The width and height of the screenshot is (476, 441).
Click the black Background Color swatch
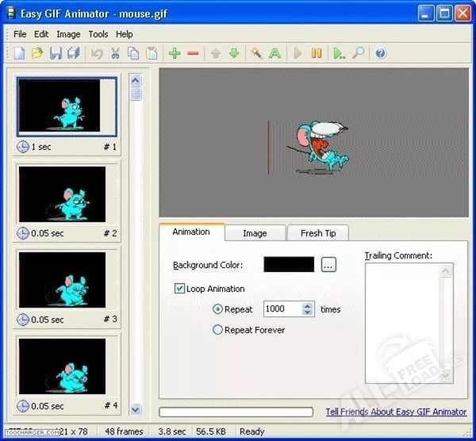[x=289, y=265]
